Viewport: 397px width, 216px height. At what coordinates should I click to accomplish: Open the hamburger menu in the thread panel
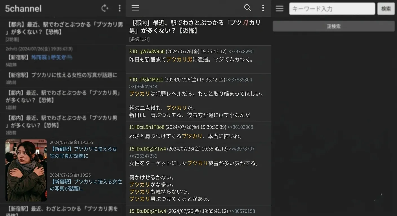click(x=135, y=8)
